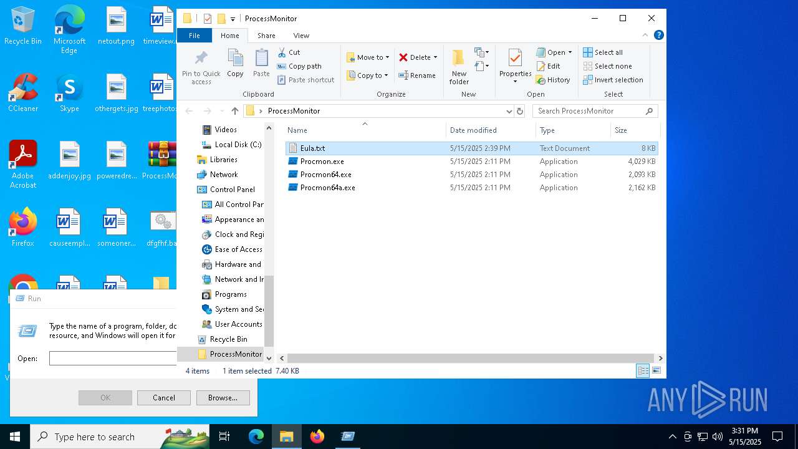Viewport: 798px width, 449px height.
Task: Click the Open input in Run dialog
Action: click(113, 359)
